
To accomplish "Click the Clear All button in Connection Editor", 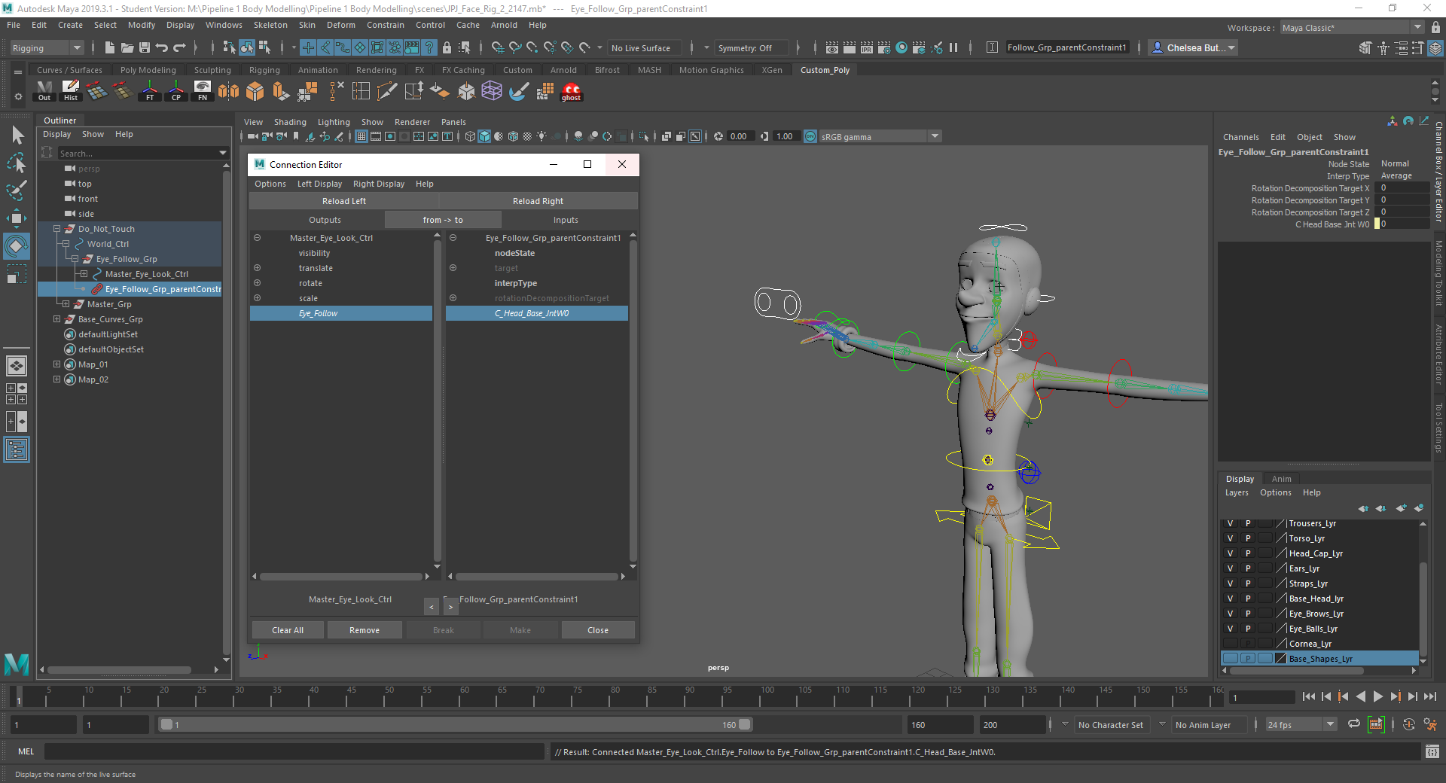I will pos(287,629).
